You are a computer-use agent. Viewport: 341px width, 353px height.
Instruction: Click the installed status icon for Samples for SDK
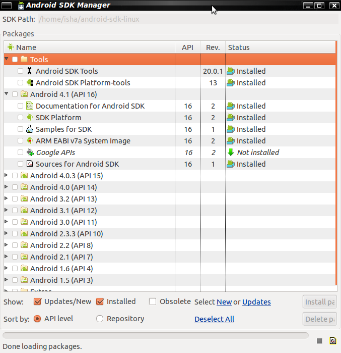point(231,129)
